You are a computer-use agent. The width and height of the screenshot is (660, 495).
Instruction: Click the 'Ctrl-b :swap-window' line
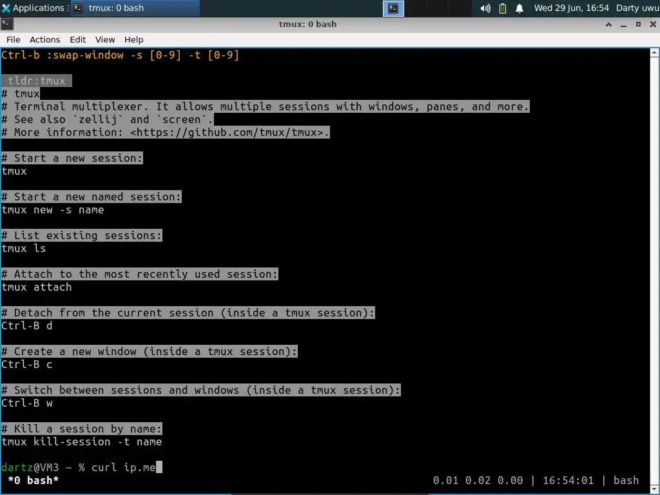(121, 55)
